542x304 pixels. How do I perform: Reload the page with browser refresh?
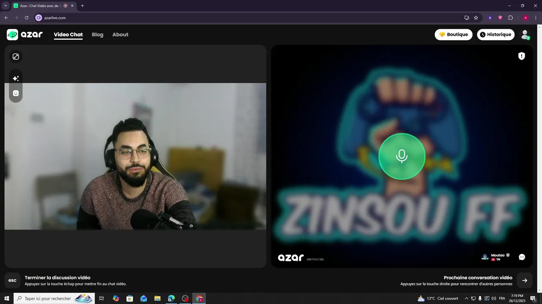point(26,18)
